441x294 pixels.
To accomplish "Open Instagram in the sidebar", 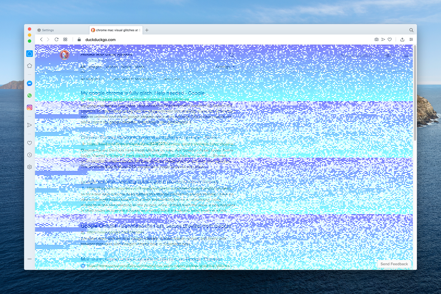I will click(x=29, y=107).
